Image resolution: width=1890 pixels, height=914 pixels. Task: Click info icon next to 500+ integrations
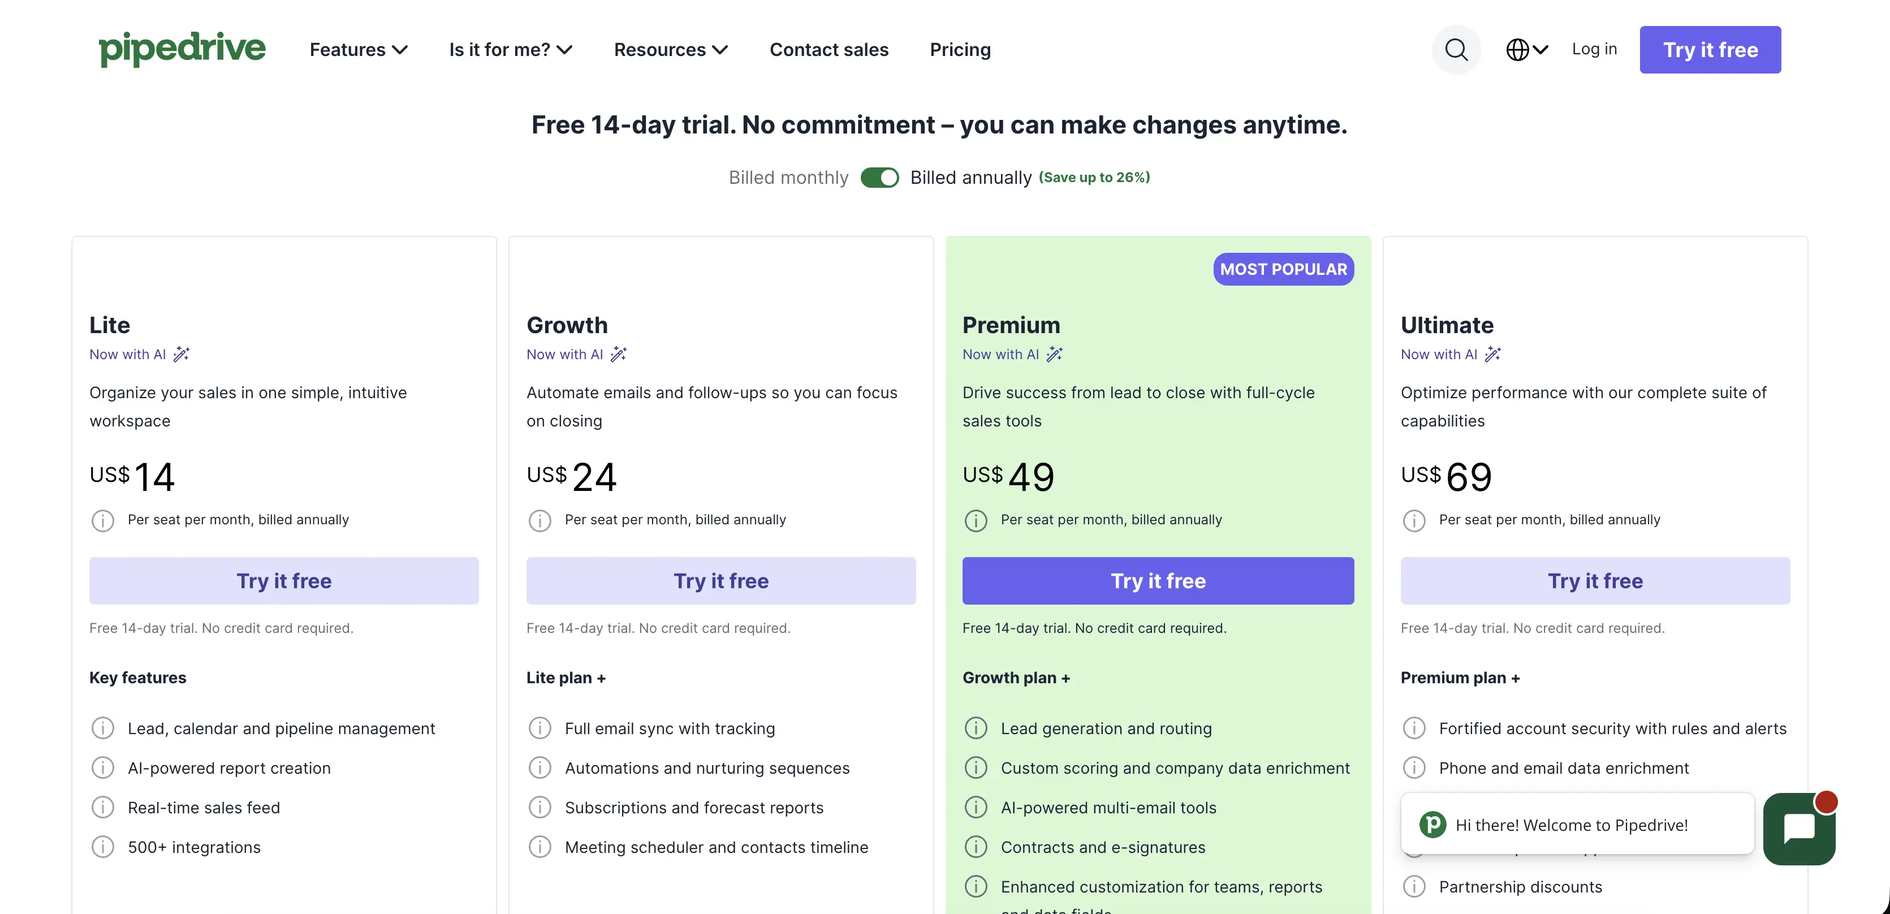point(103,847)
